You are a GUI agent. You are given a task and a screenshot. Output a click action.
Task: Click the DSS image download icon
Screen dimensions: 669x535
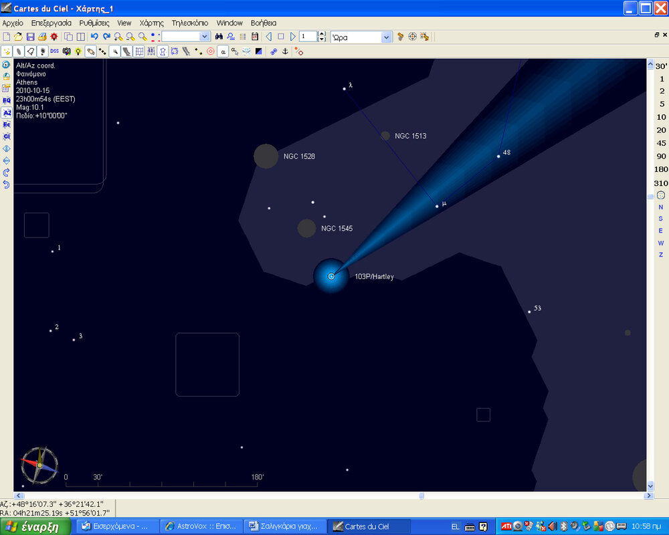54,51
